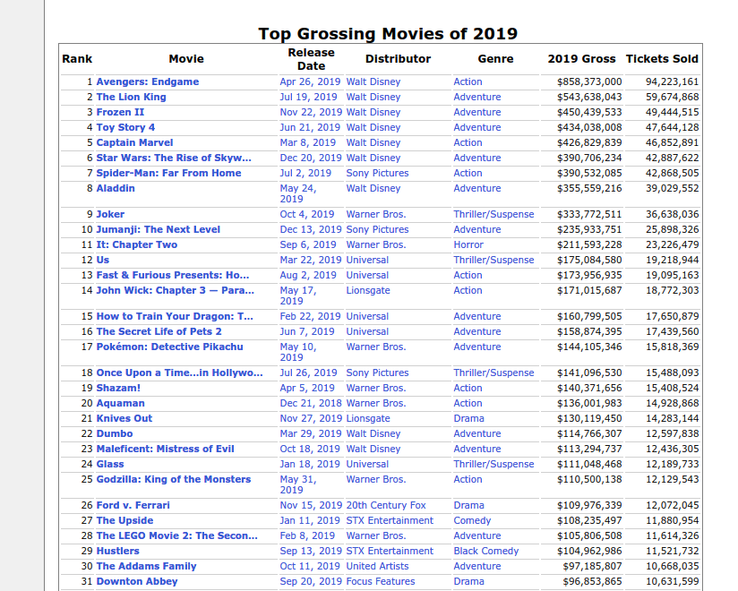738x591 pixels.
Task: Open Spider-Man: Far From Home link
Action: tap(168, 173)
